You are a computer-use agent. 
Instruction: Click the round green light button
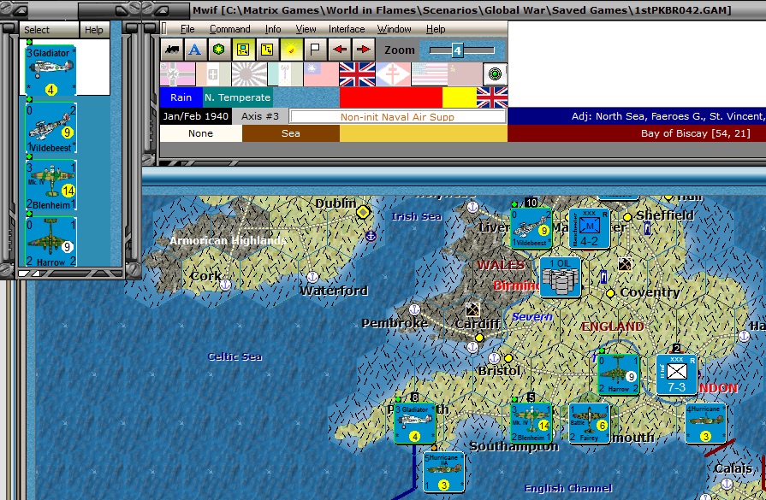495,74
